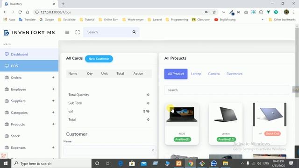Switch to the Laptop tab
Image resolution: width=299 pixels, height=168 pixels.
(x=196, y=74)
